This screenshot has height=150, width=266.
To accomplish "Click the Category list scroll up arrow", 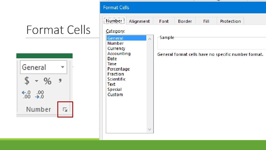I will tap(149, 39).
